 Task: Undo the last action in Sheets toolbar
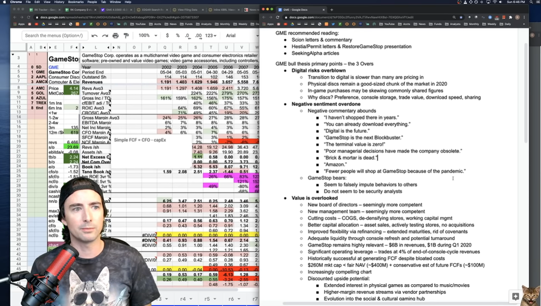pos(95,36)
